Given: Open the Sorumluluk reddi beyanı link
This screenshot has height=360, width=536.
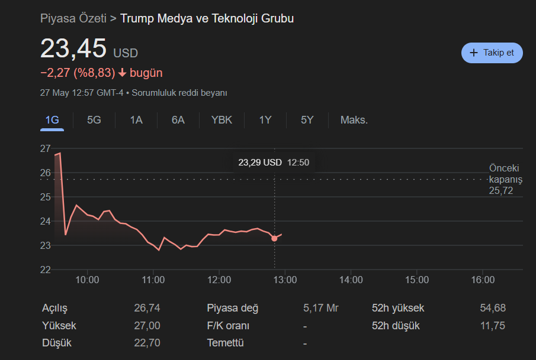Looking at the screenshot, I should [179, 93].
